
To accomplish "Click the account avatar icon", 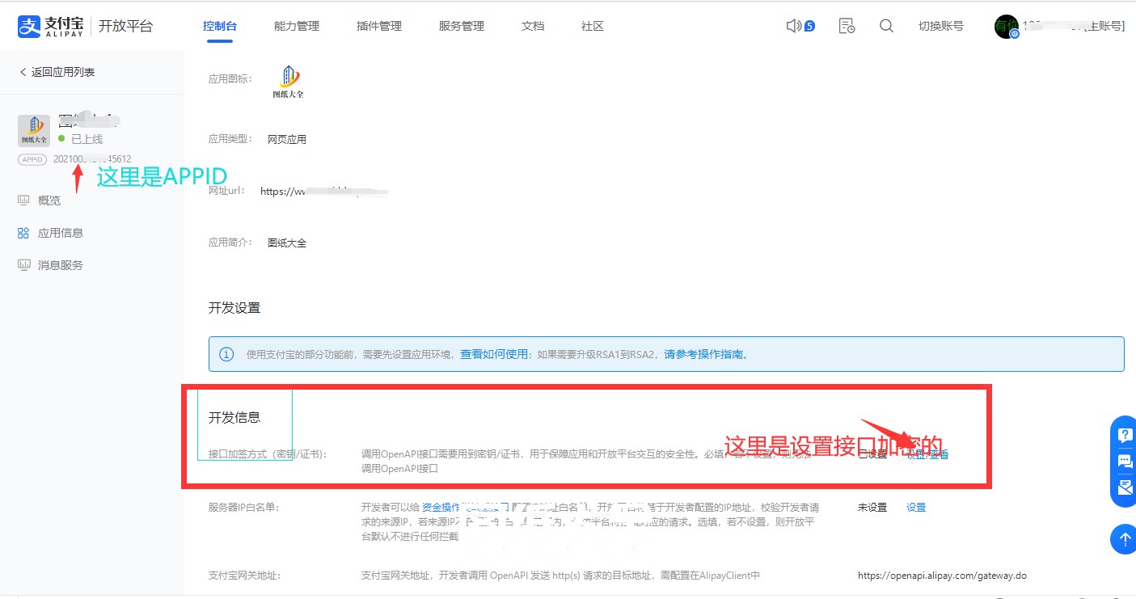I will click(x=1007, y=26).
